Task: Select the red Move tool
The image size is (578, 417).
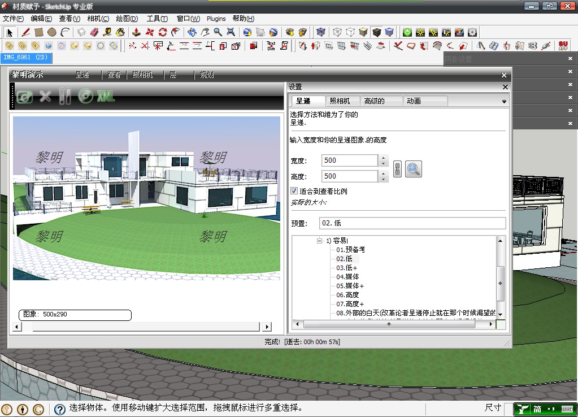Action: pyautogui.click(x=150, y=32)
